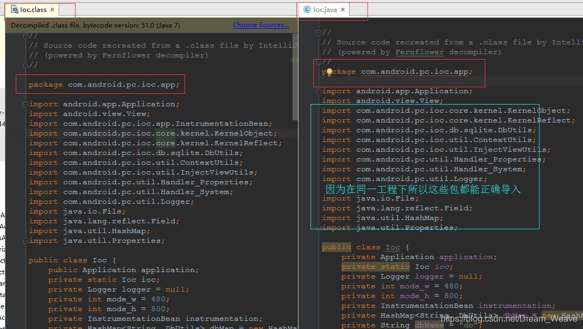This screenshot has width=583, height=329.
Task: Click import android.view.View in Ioc.class
Action: [x=89, y=114]
